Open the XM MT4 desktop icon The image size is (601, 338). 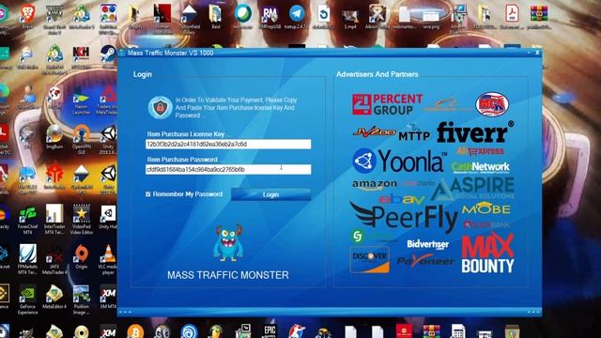[x=108, y=297]
